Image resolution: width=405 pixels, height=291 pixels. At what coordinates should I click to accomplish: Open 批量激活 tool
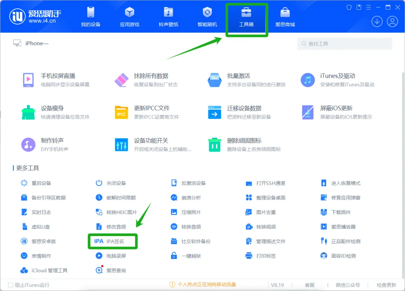[247, 80]
